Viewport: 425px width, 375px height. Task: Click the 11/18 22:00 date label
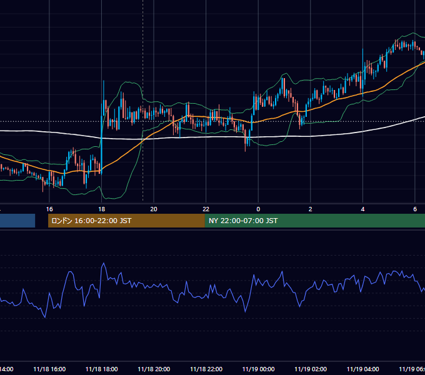[206, 369]
